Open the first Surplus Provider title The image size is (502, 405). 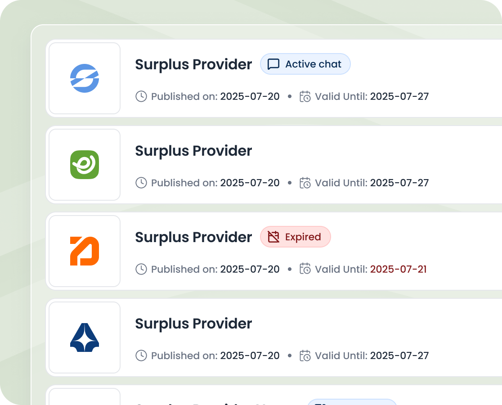pyautogui.click(x=193, y=64)
